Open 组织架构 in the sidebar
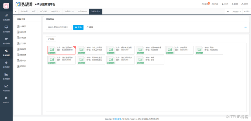The height and width of the screenshot is (121, 251). pyautogui.click(x=6, y=41)
